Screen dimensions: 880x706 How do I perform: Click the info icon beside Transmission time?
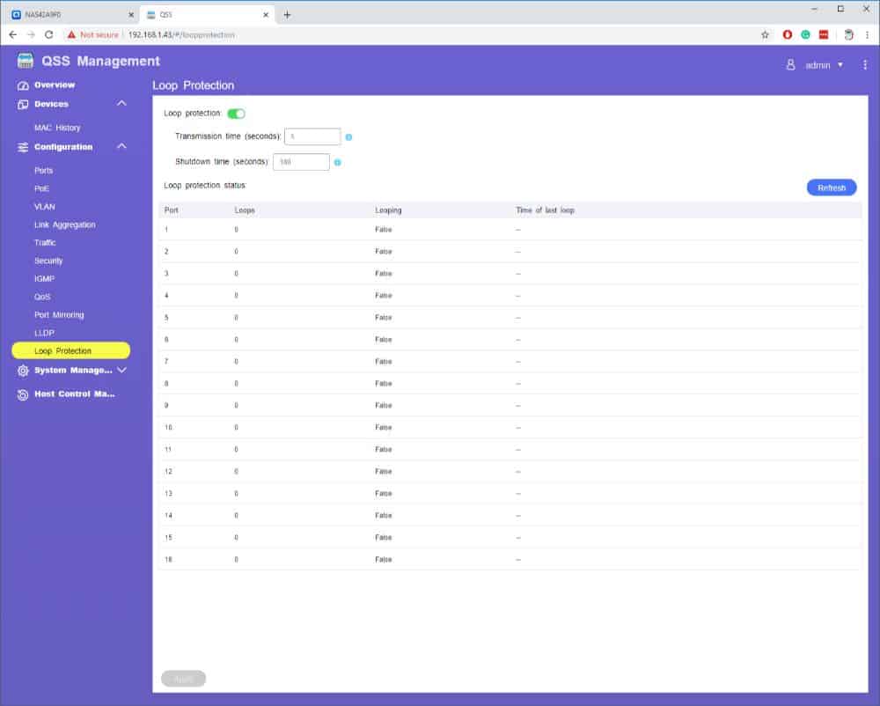point(348,137)
